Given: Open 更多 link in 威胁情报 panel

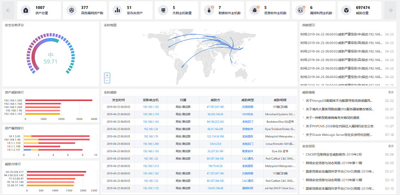Looking at the screenshot, I should point(391,92).
